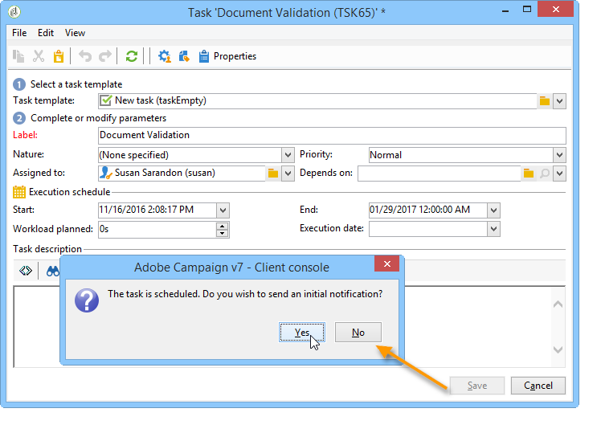
Task: Click the Workload planned field
Action: 157,230
